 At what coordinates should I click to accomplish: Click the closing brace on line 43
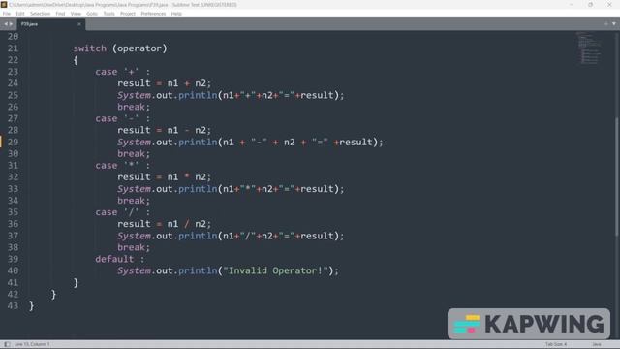32,306
